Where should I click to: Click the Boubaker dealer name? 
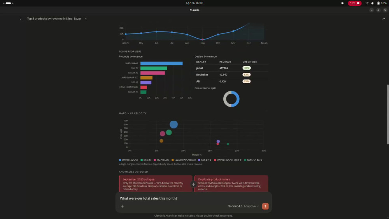202,75
